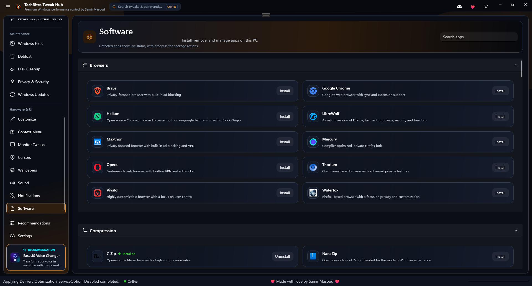Click the Brave browser icon
The height and width of the screenshot is (286, 532).
coord(98,91)
